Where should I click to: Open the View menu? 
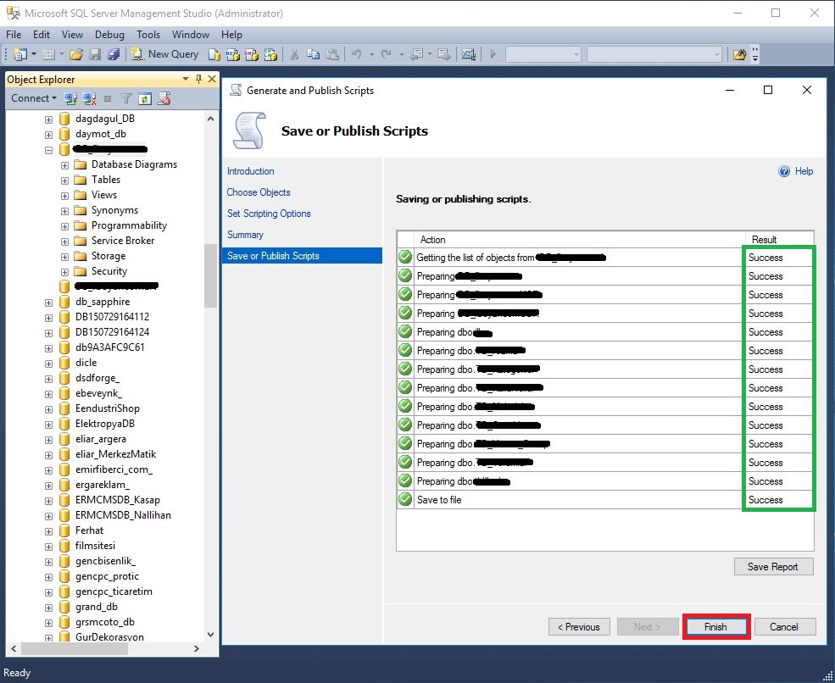[x=72, y=35]
